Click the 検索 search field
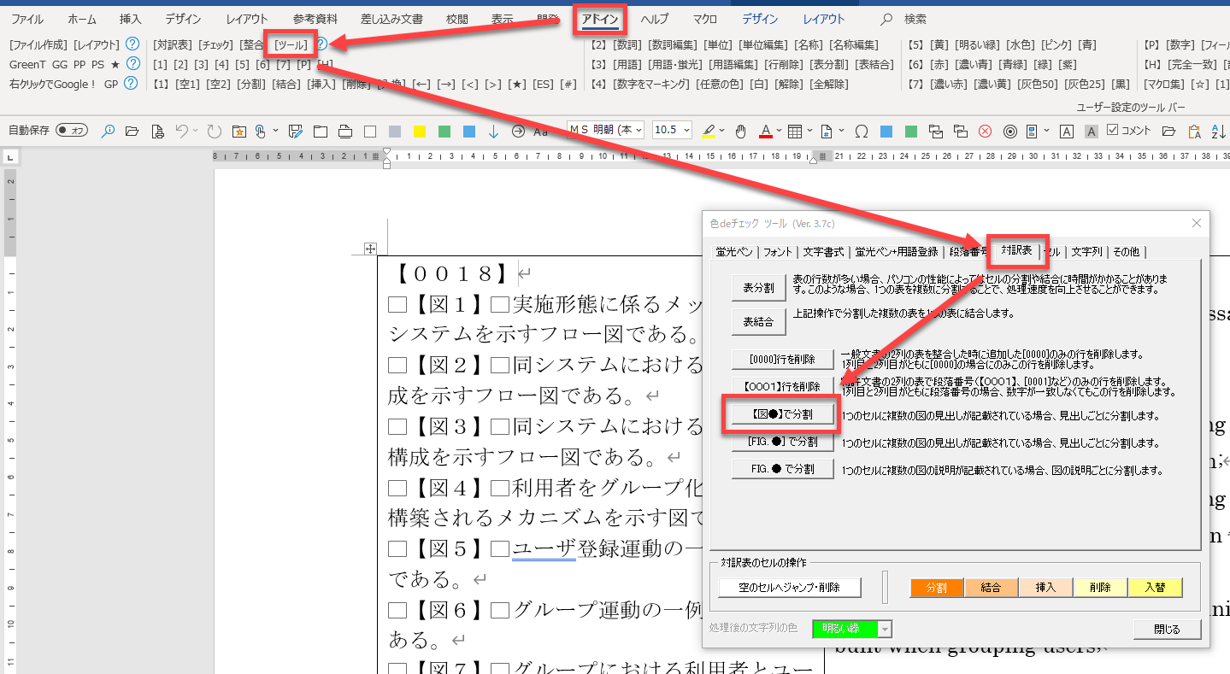The height and width of the screenshot is (674, 1230). (x=915, y=19)
